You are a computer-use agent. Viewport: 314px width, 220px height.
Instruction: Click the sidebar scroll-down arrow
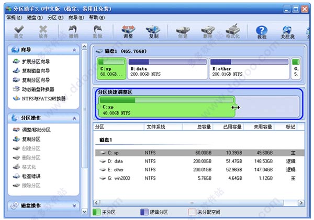85,212
